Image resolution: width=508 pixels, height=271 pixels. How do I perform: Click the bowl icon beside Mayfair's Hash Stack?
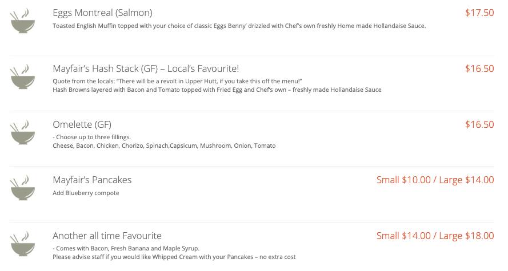click(x=23, y=77)
